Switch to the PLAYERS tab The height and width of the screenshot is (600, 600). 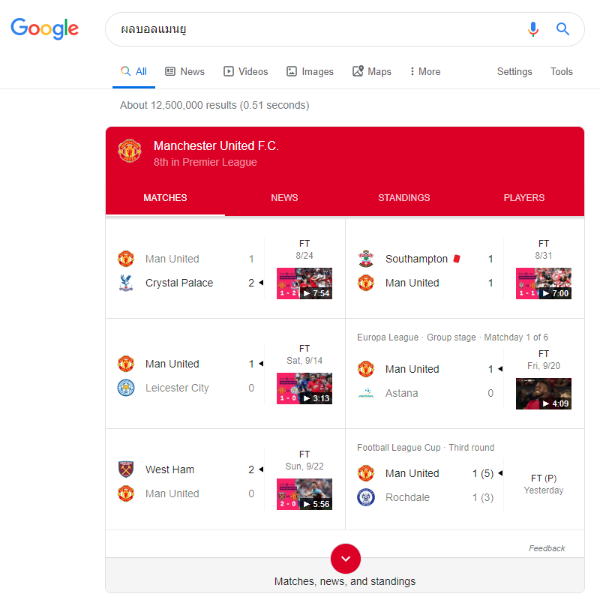point(524,198)
